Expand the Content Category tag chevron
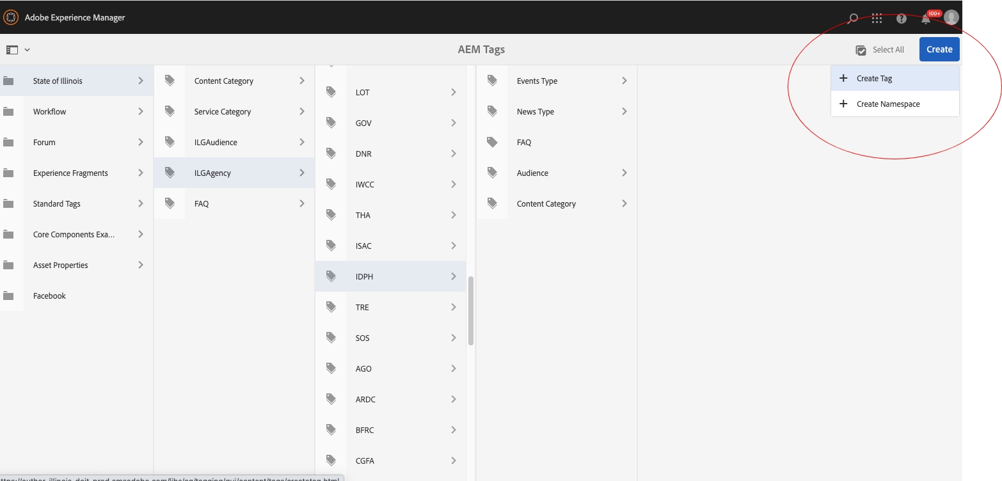 [x=302, y=81]
